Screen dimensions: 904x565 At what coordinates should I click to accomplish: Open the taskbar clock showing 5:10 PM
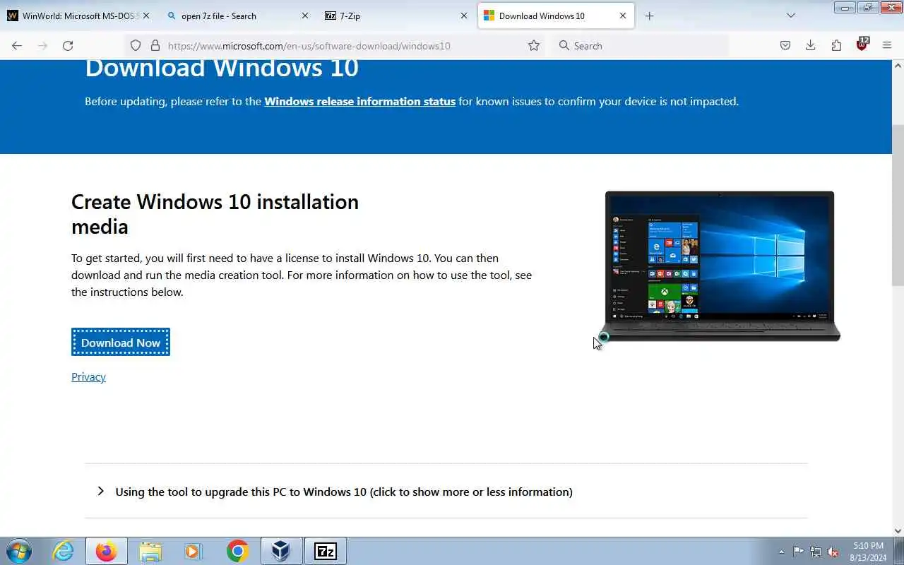pos(868,551)
